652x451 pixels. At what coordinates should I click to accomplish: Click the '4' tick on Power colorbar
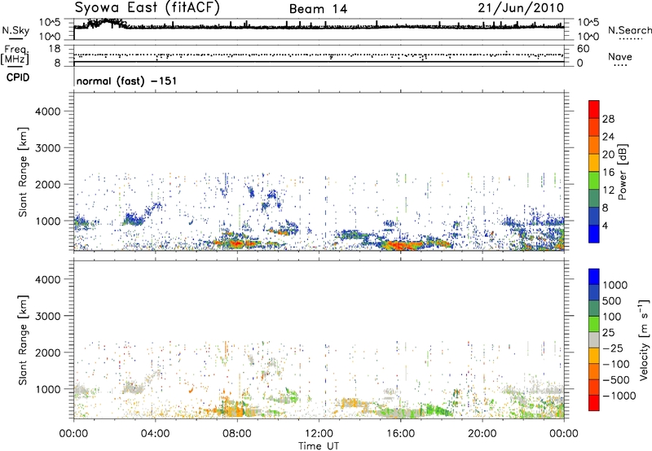tap(606, 226)
